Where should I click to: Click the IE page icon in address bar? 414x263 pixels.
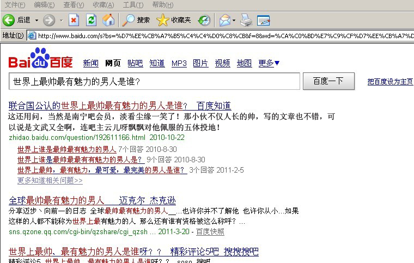32,35
